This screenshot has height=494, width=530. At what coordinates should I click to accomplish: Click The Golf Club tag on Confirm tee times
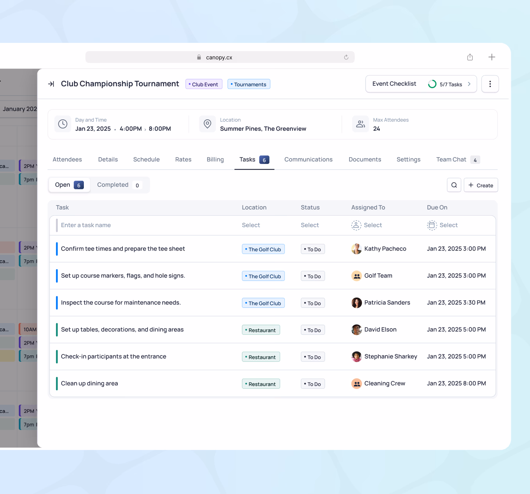coord(263,249)
